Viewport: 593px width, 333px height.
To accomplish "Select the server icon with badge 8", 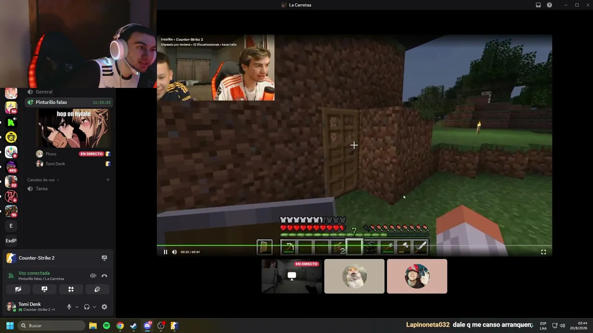I will tap(11, 152).
